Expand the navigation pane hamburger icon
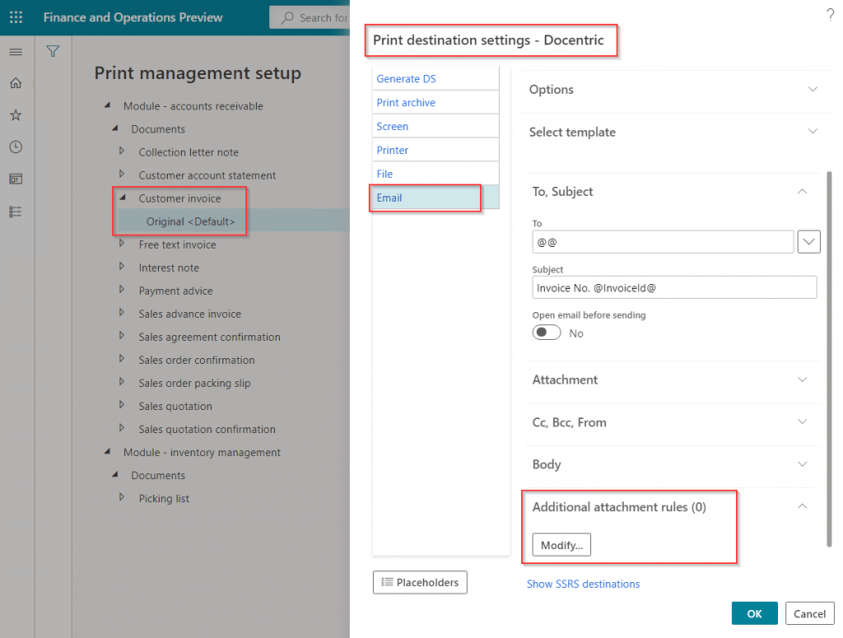The width and height of the screenshot is (843, 638). tap(16, 51)
